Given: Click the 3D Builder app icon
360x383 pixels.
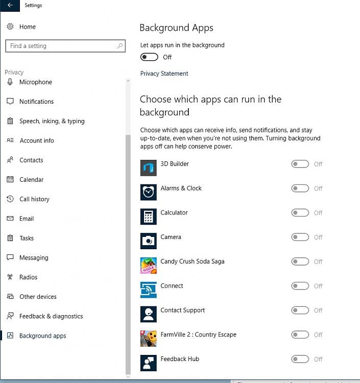Looking at the screenshot, I should click(148, 168).
